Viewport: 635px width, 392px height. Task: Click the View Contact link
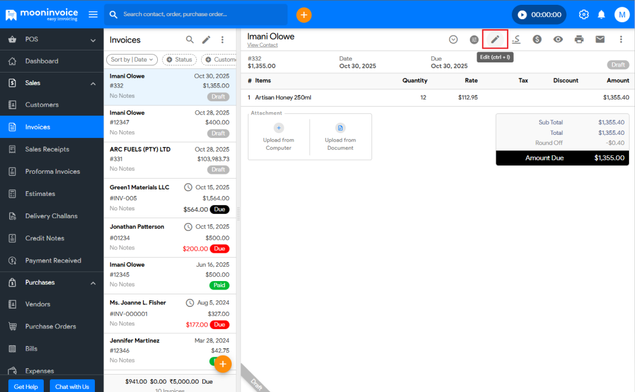click(262, 46)
